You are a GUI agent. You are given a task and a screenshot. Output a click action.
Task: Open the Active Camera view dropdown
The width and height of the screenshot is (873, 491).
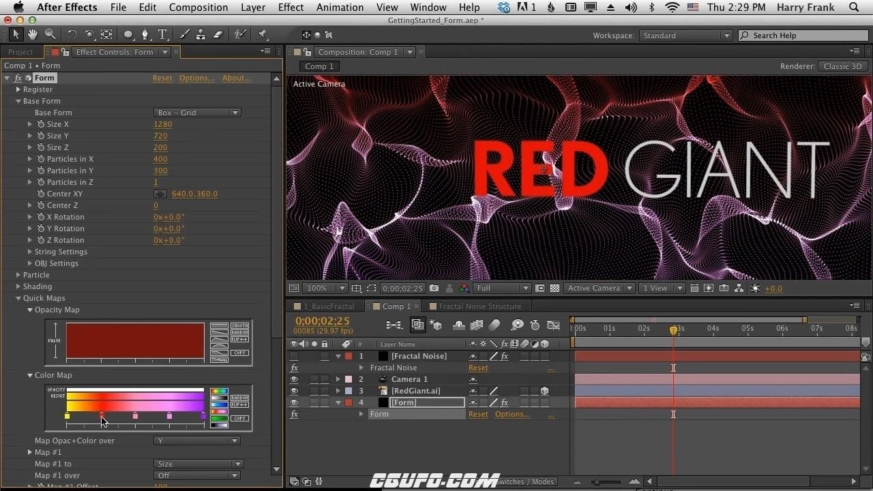pyautogui.click(x=599, y=288)
